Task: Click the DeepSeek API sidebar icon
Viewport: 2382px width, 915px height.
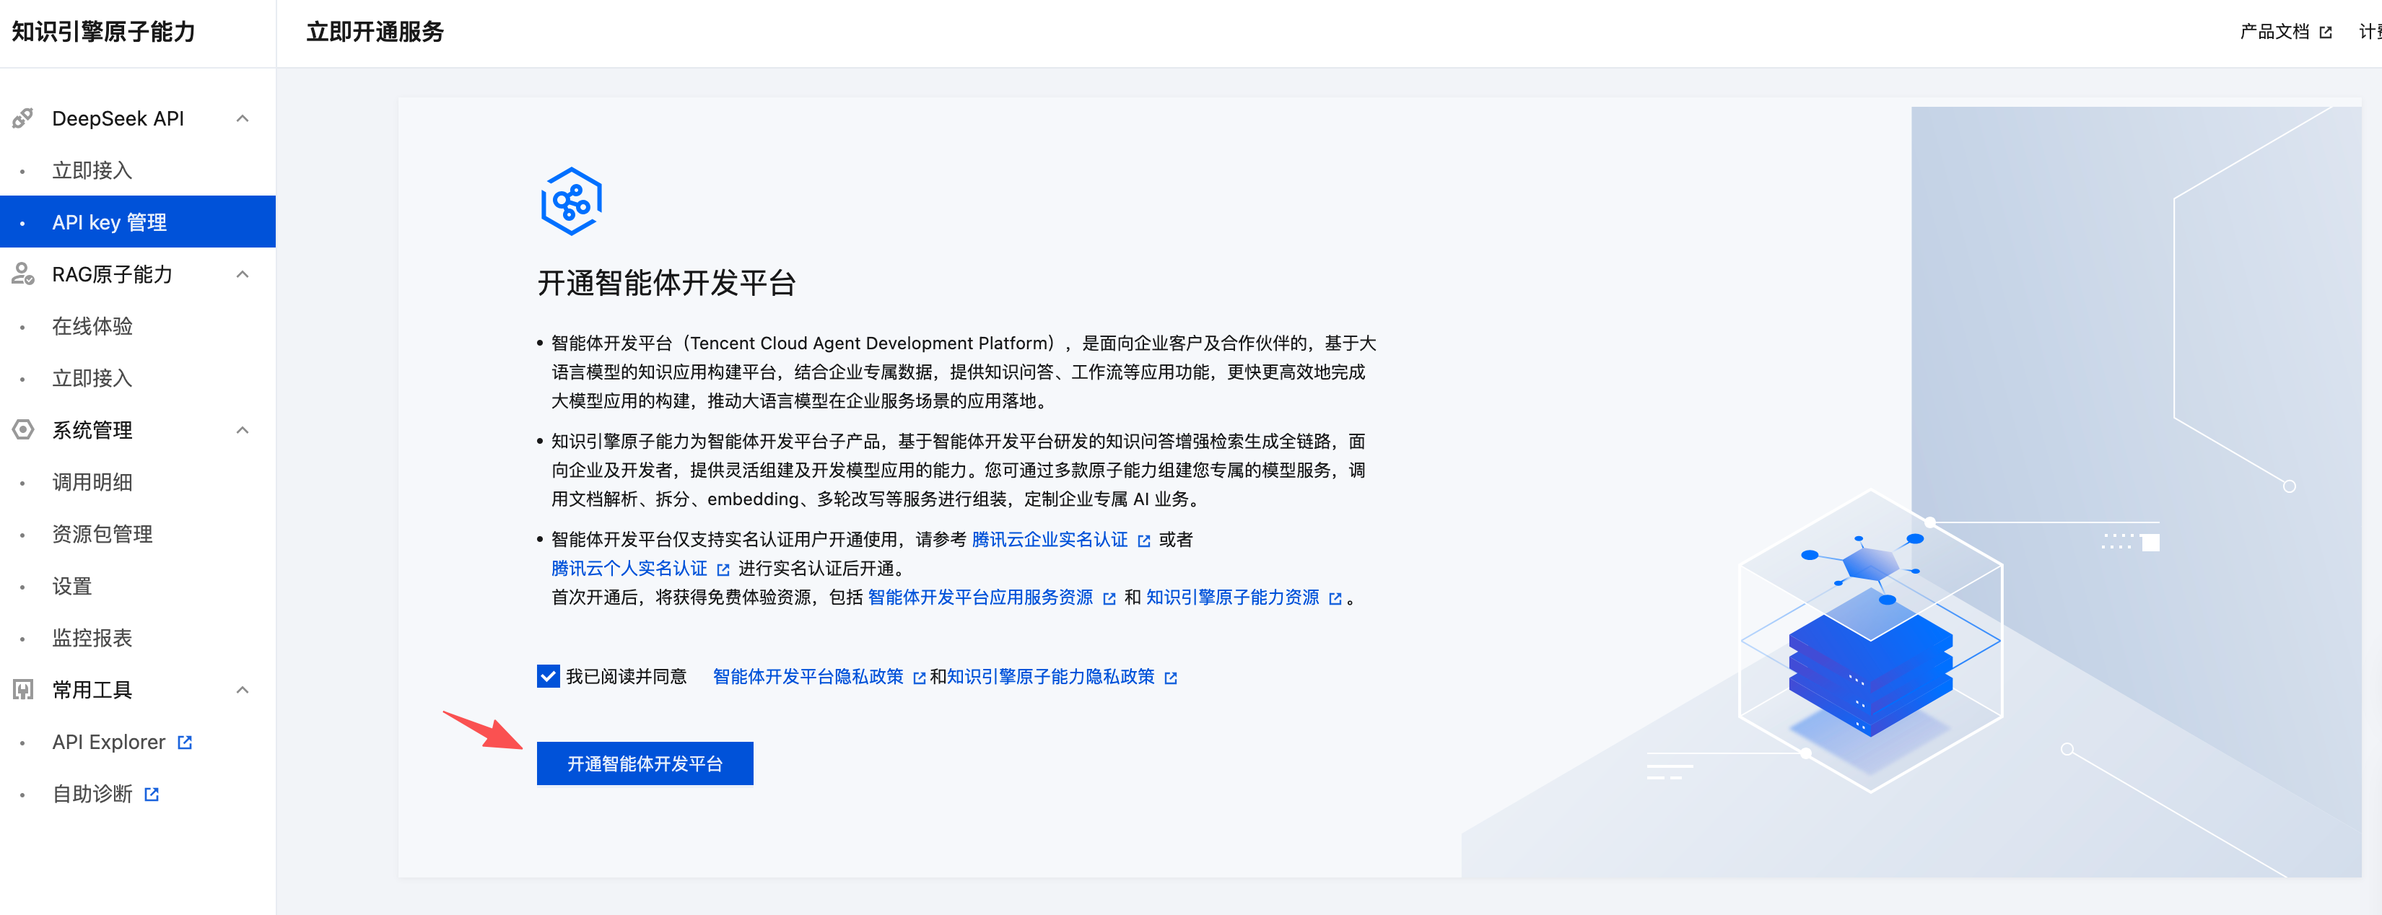Action: (23, 118)
